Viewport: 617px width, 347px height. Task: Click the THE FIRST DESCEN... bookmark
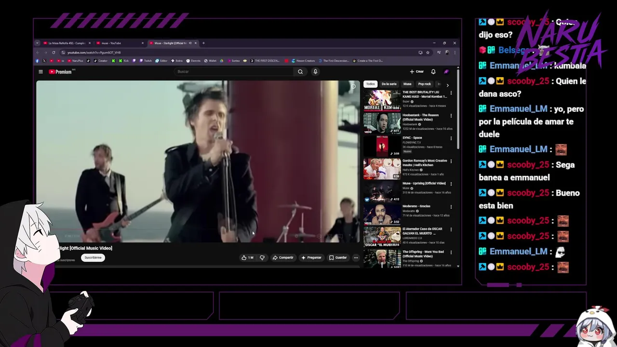coord(264,61)
